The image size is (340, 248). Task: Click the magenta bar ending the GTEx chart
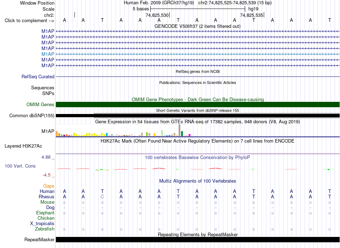click(x=190, y=135)
